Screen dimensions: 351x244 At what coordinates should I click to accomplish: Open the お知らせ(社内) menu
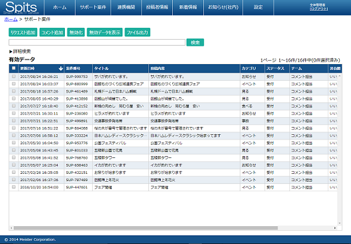point(223,7)
